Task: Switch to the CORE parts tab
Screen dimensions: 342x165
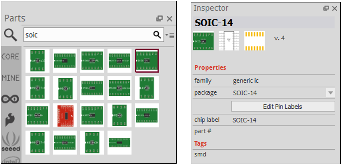Action: point(10,57)
